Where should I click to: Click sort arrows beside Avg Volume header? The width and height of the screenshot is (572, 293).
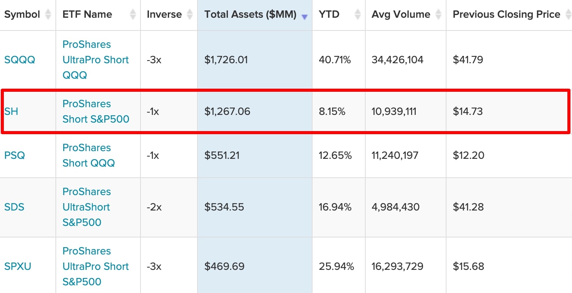[438, 15]
